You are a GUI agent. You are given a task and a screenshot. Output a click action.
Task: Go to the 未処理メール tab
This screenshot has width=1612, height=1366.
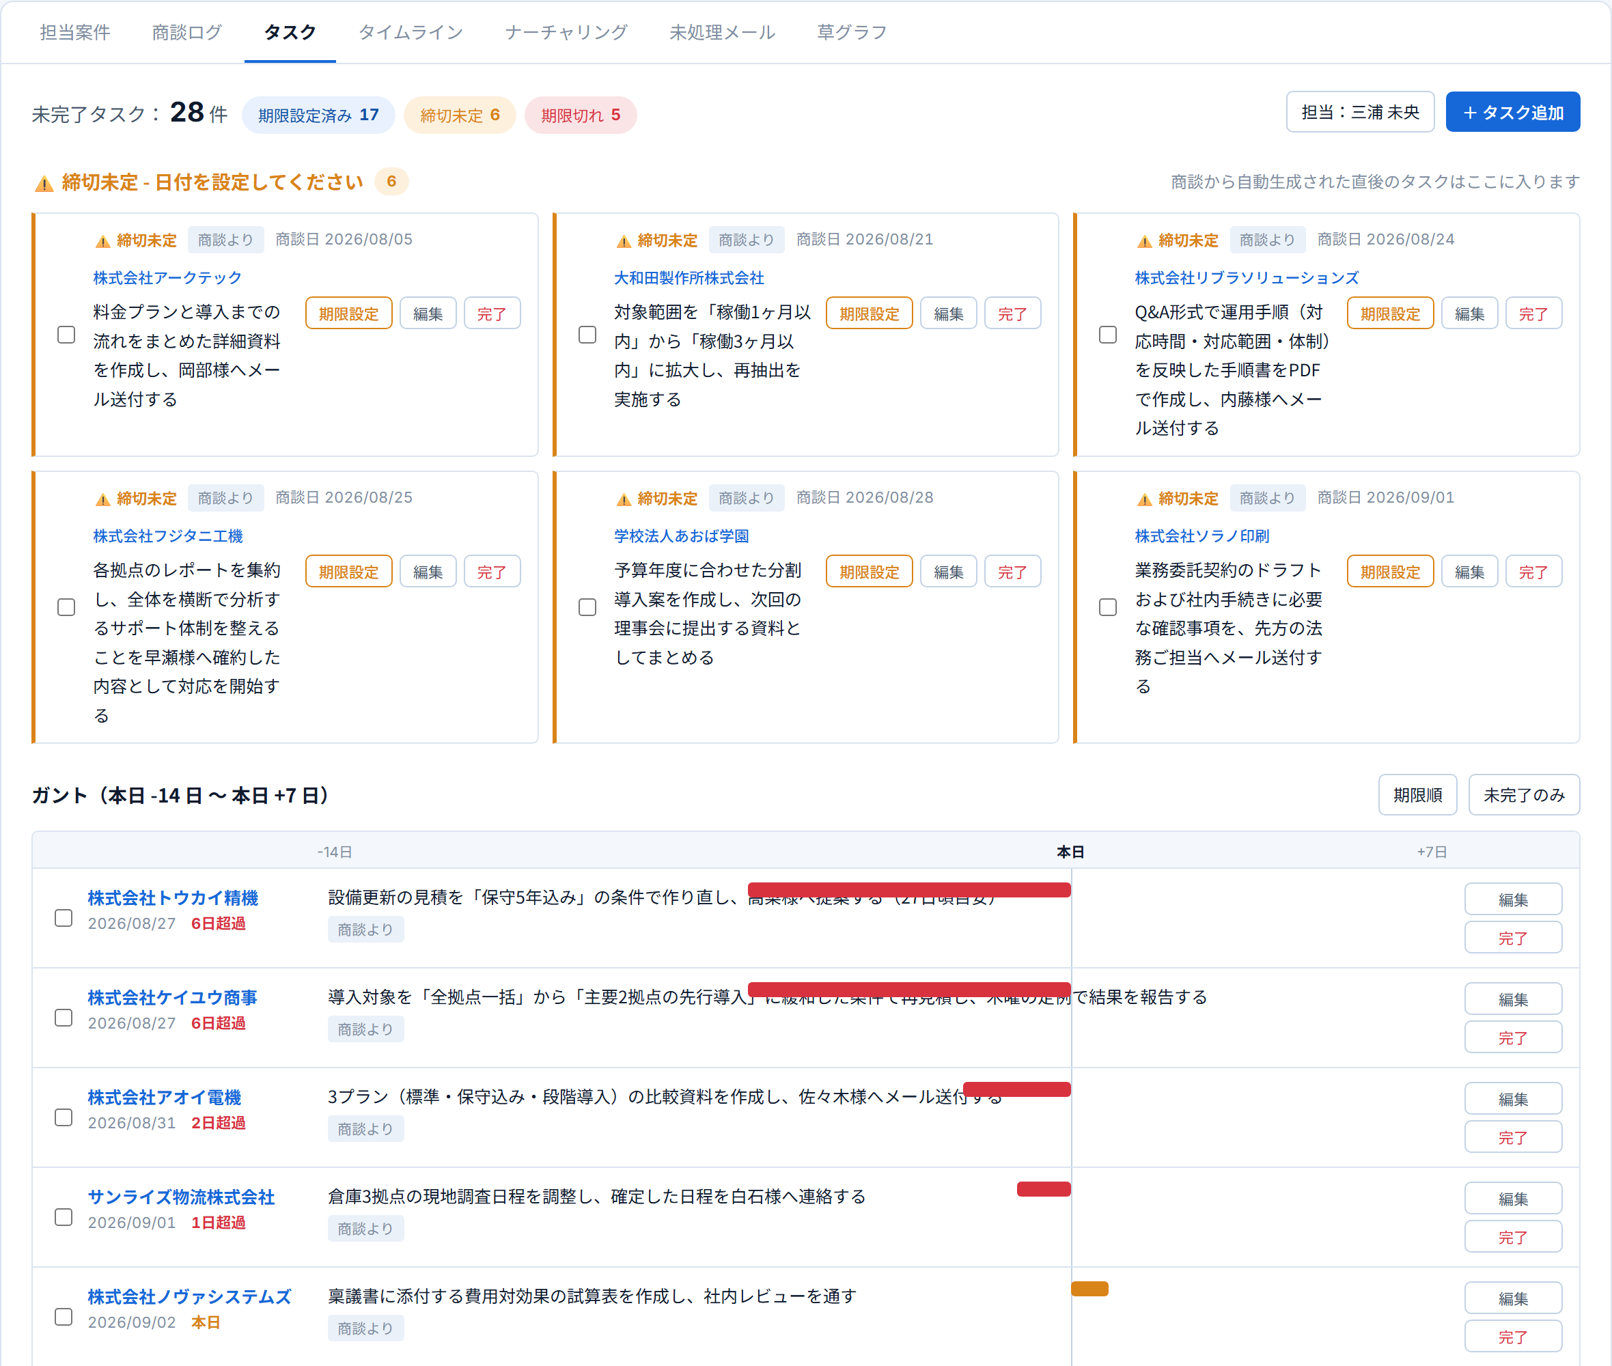tap(723, 31)
